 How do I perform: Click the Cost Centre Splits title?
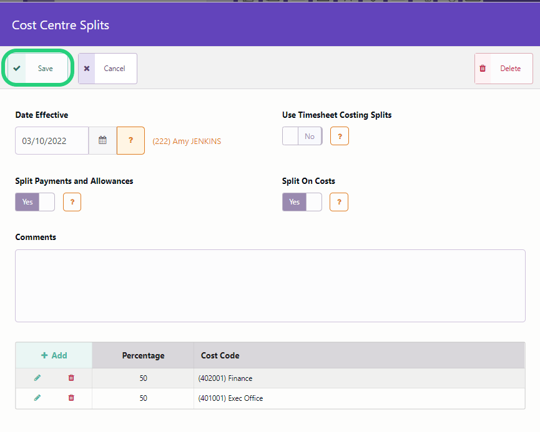pyautogui.click(x=61, y=25)
